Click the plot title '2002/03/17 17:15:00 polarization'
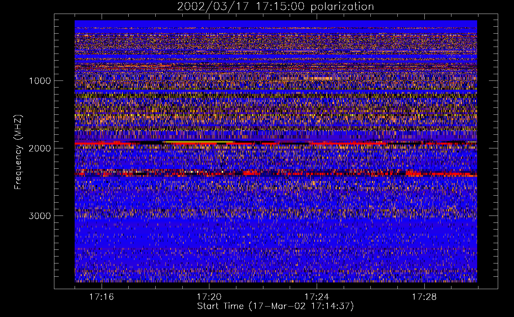Viewport: 514px width, 317px height. pyautogui.click(x=275, y=7)
